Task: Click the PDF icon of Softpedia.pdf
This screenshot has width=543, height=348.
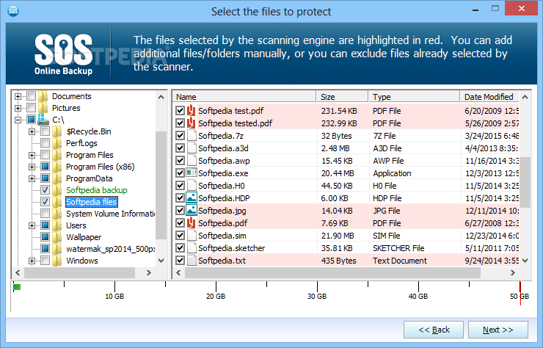Action: [192, 223]
